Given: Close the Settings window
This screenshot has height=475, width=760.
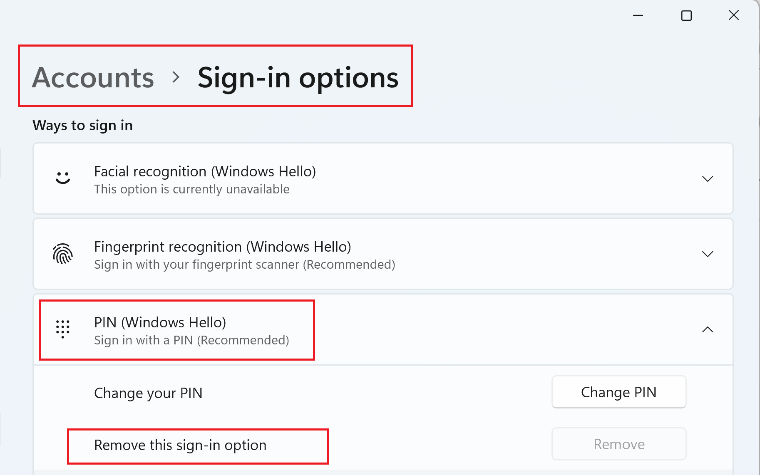Looking at the screenshot, I should pyautogui.click(x=734, y=15).
